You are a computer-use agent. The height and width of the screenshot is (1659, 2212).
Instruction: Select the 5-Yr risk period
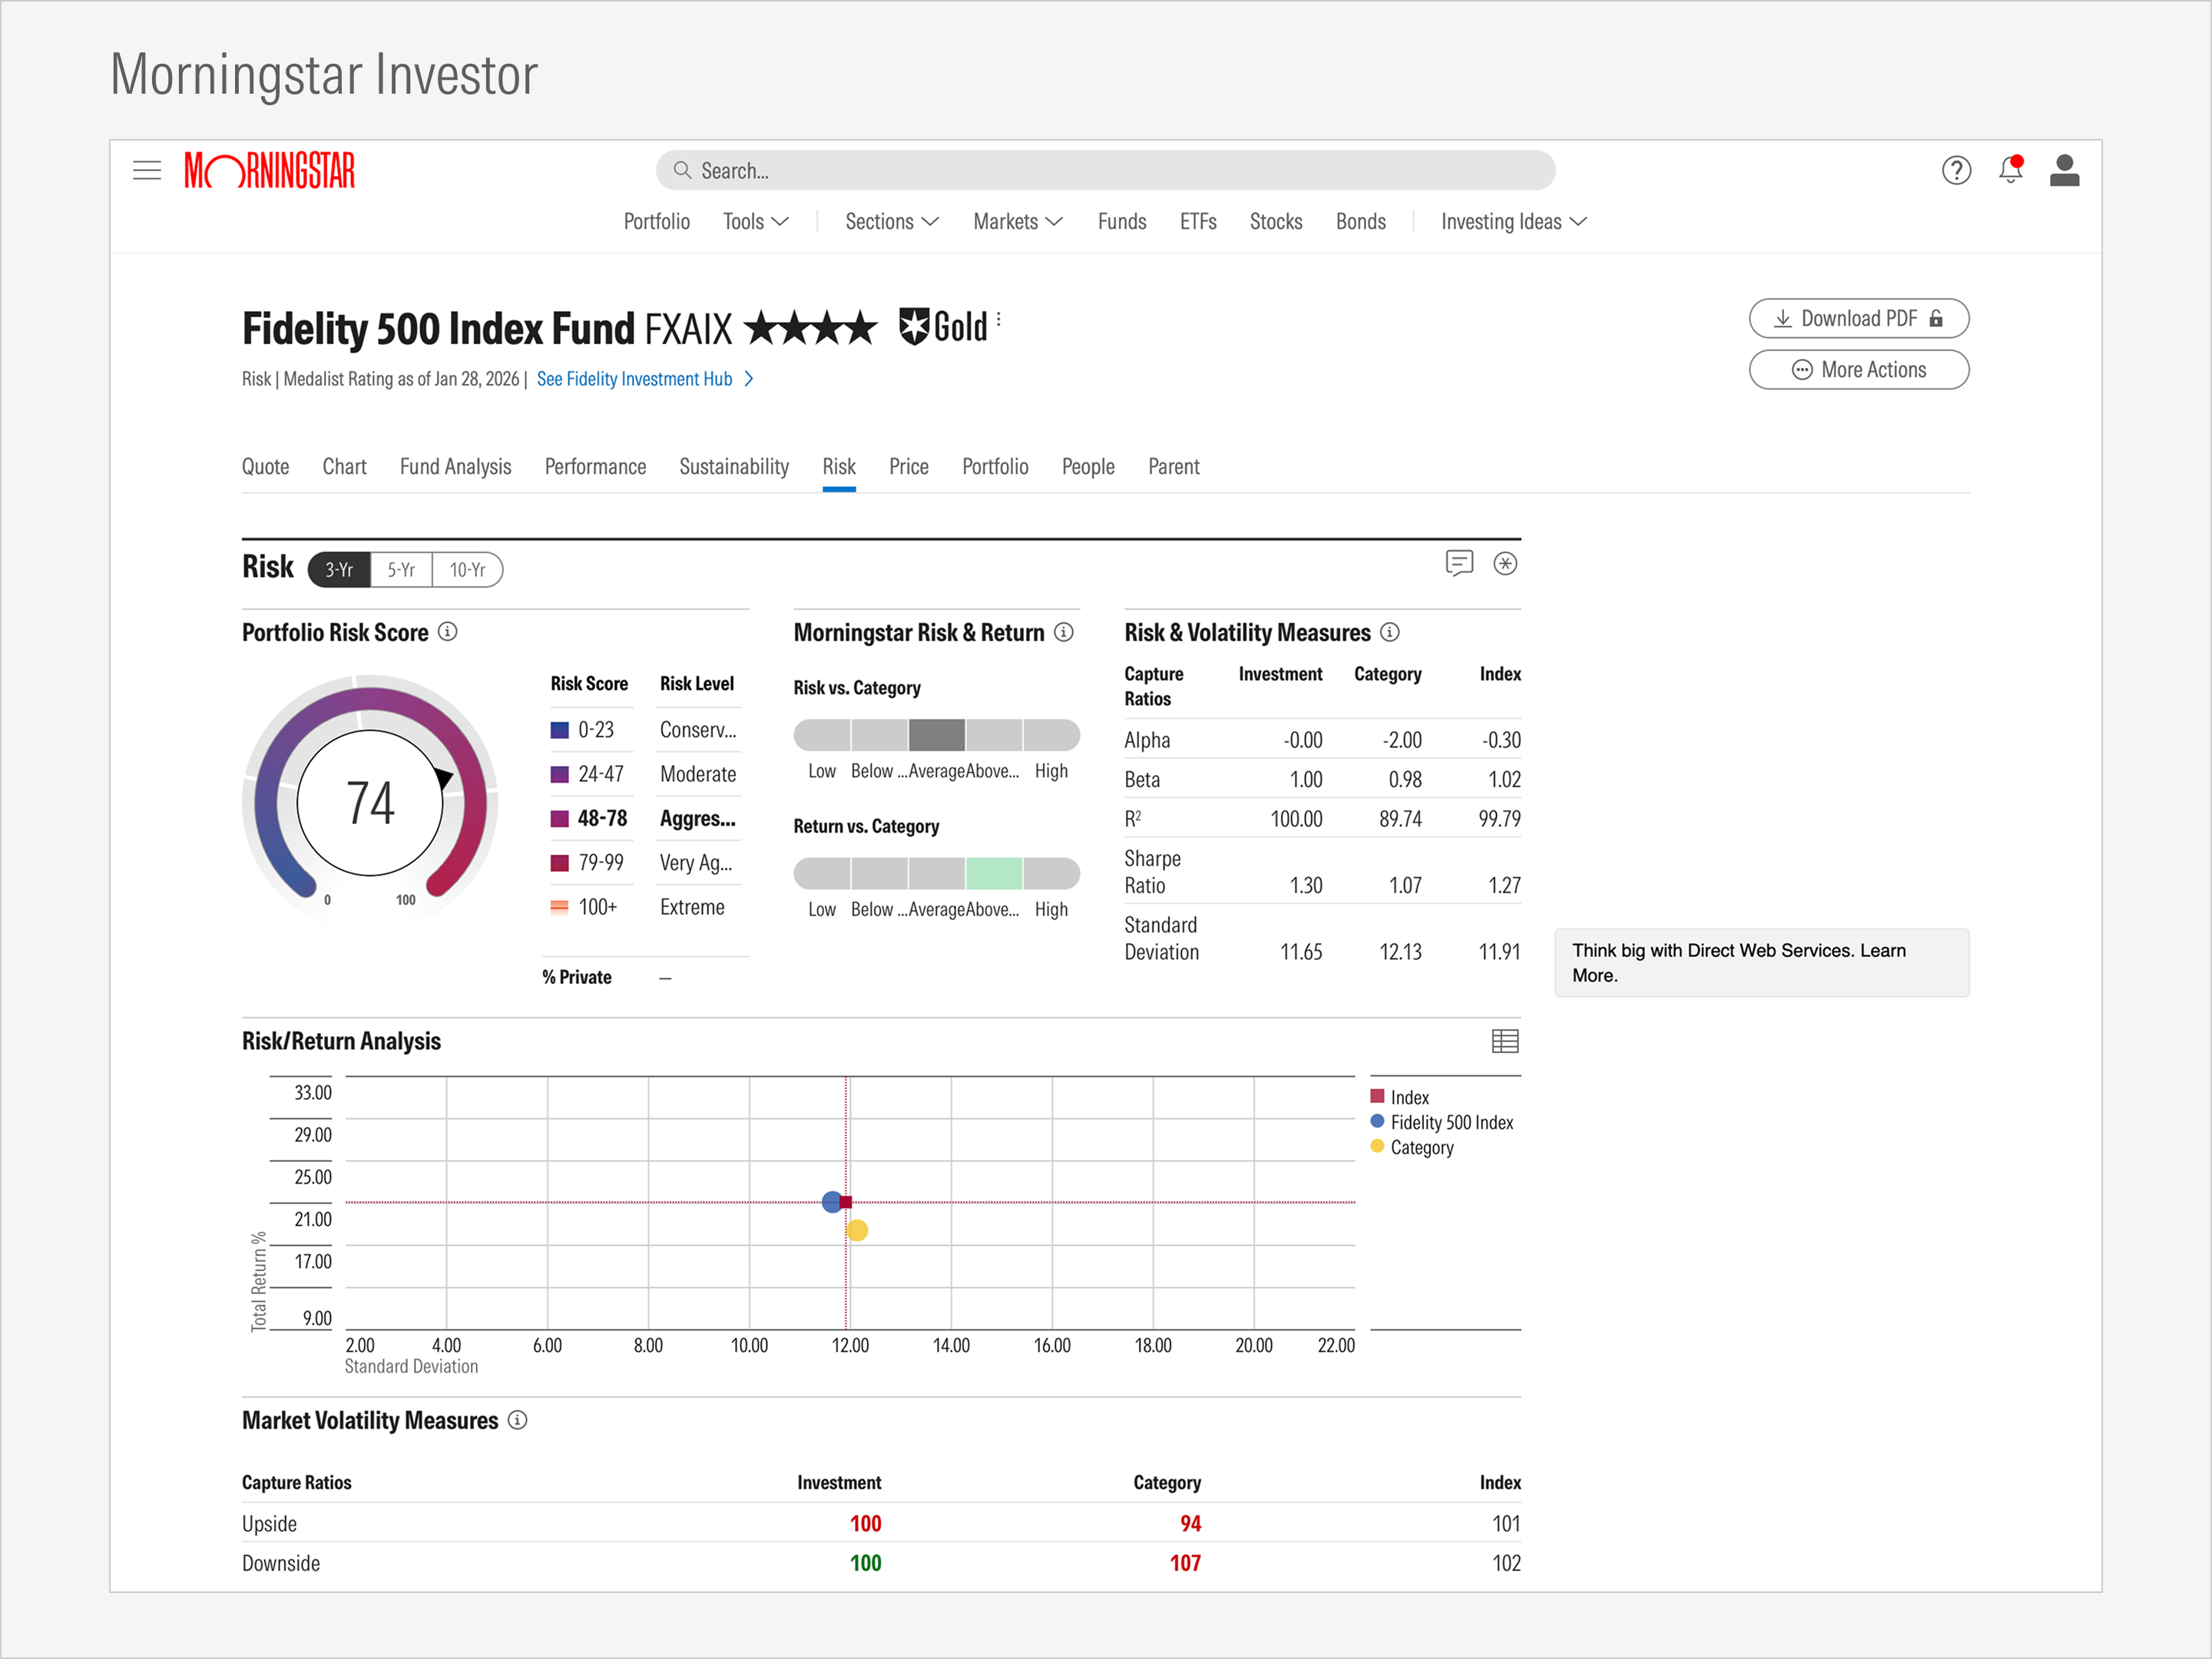(401, 569)
